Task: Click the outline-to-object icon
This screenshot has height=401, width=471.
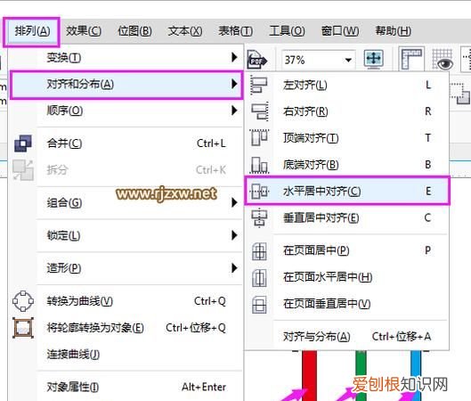Action: coord(23,328)
